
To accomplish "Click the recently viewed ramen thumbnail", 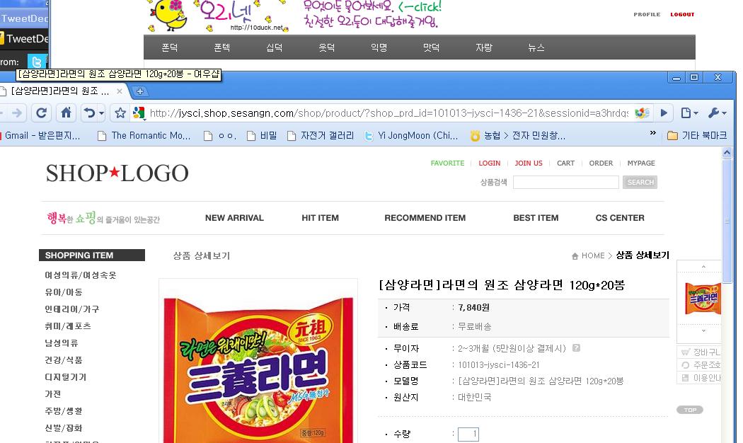I will point(703,299).
